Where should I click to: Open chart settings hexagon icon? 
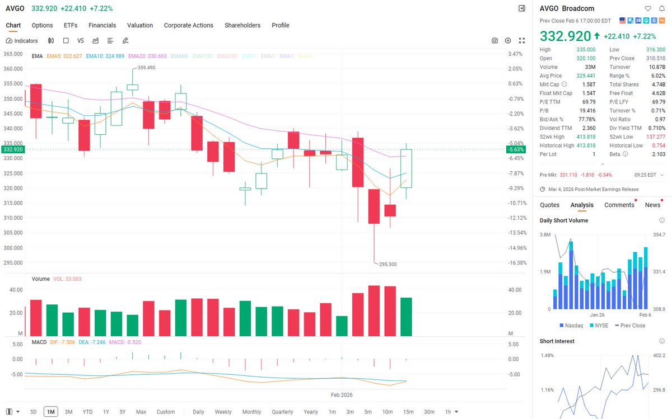508,41
